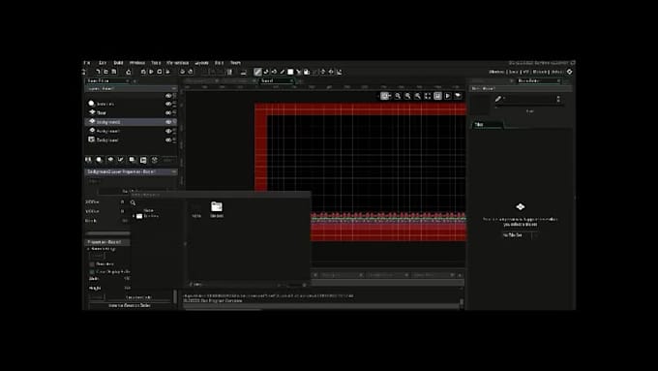Toggle visibility eye of the highlighted layer

(x=168, y=122)
